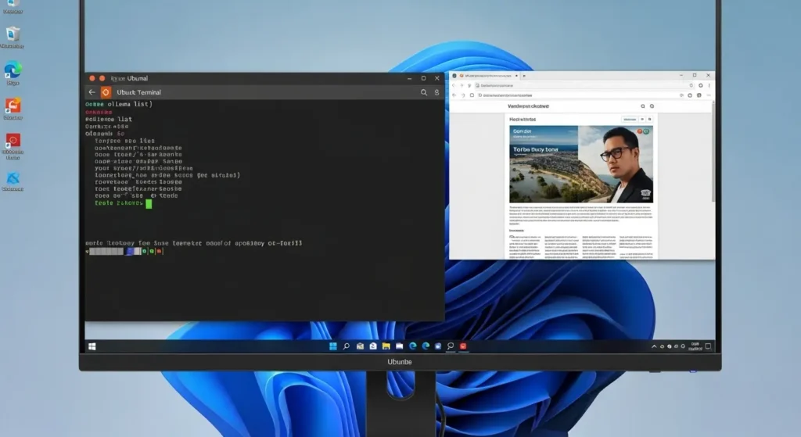
Task: Click the terminal line ending 'oc-foɛ13'
Action: (194, 243)
